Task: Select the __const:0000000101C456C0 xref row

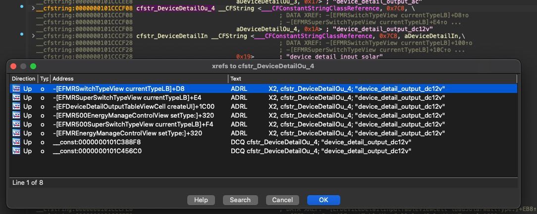Action: pos(264,151)
